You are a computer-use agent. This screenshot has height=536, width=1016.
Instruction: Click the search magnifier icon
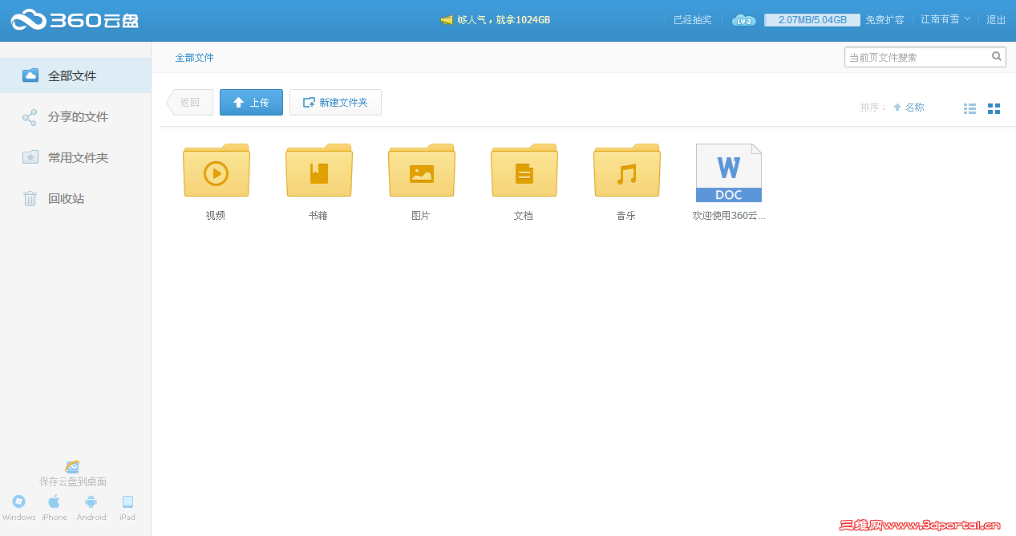click(x=997, y=56)
